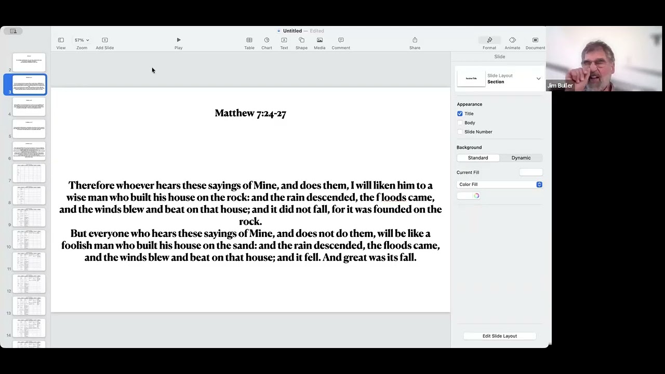Image resolution: width=665 pixels, height=374 pixels.
Task: Click Jim Buller's video thumbnail
Action: coord(604,59)
